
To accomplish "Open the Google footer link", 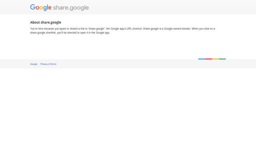I will pos(34,64).
